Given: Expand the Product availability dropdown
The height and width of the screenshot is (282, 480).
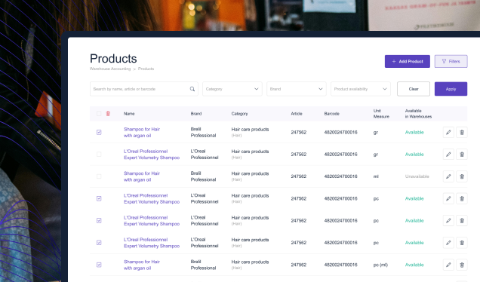Looking at the screenshot, I should (x=361, y=89).
